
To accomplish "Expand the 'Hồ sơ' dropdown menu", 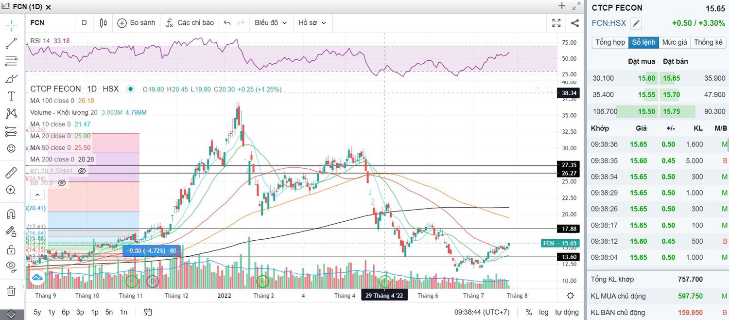I will (312, 23).
